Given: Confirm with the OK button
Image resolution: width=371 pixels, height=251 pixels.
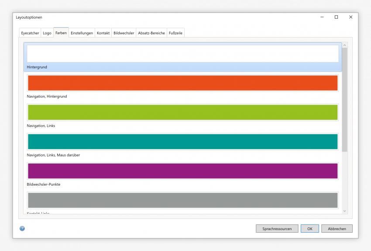Looking at the screenshot, I should click(309, 229).
